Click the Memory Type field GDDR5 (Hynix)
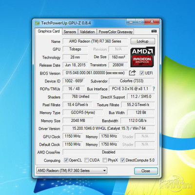 click(83, 113)
